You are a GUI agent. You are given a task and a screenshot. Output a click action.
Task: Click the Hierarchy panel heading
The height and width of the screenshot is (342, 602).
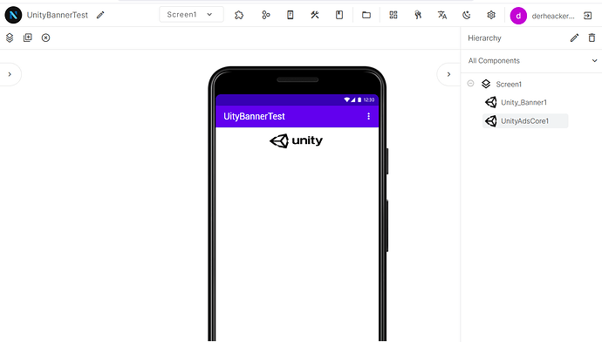tap(484, 38)
